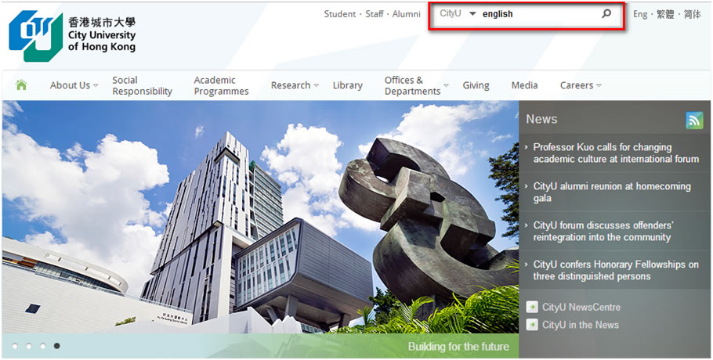Screen dimensions: 713x360
Task: Switch language to 繁體
Action: (665, 14)
